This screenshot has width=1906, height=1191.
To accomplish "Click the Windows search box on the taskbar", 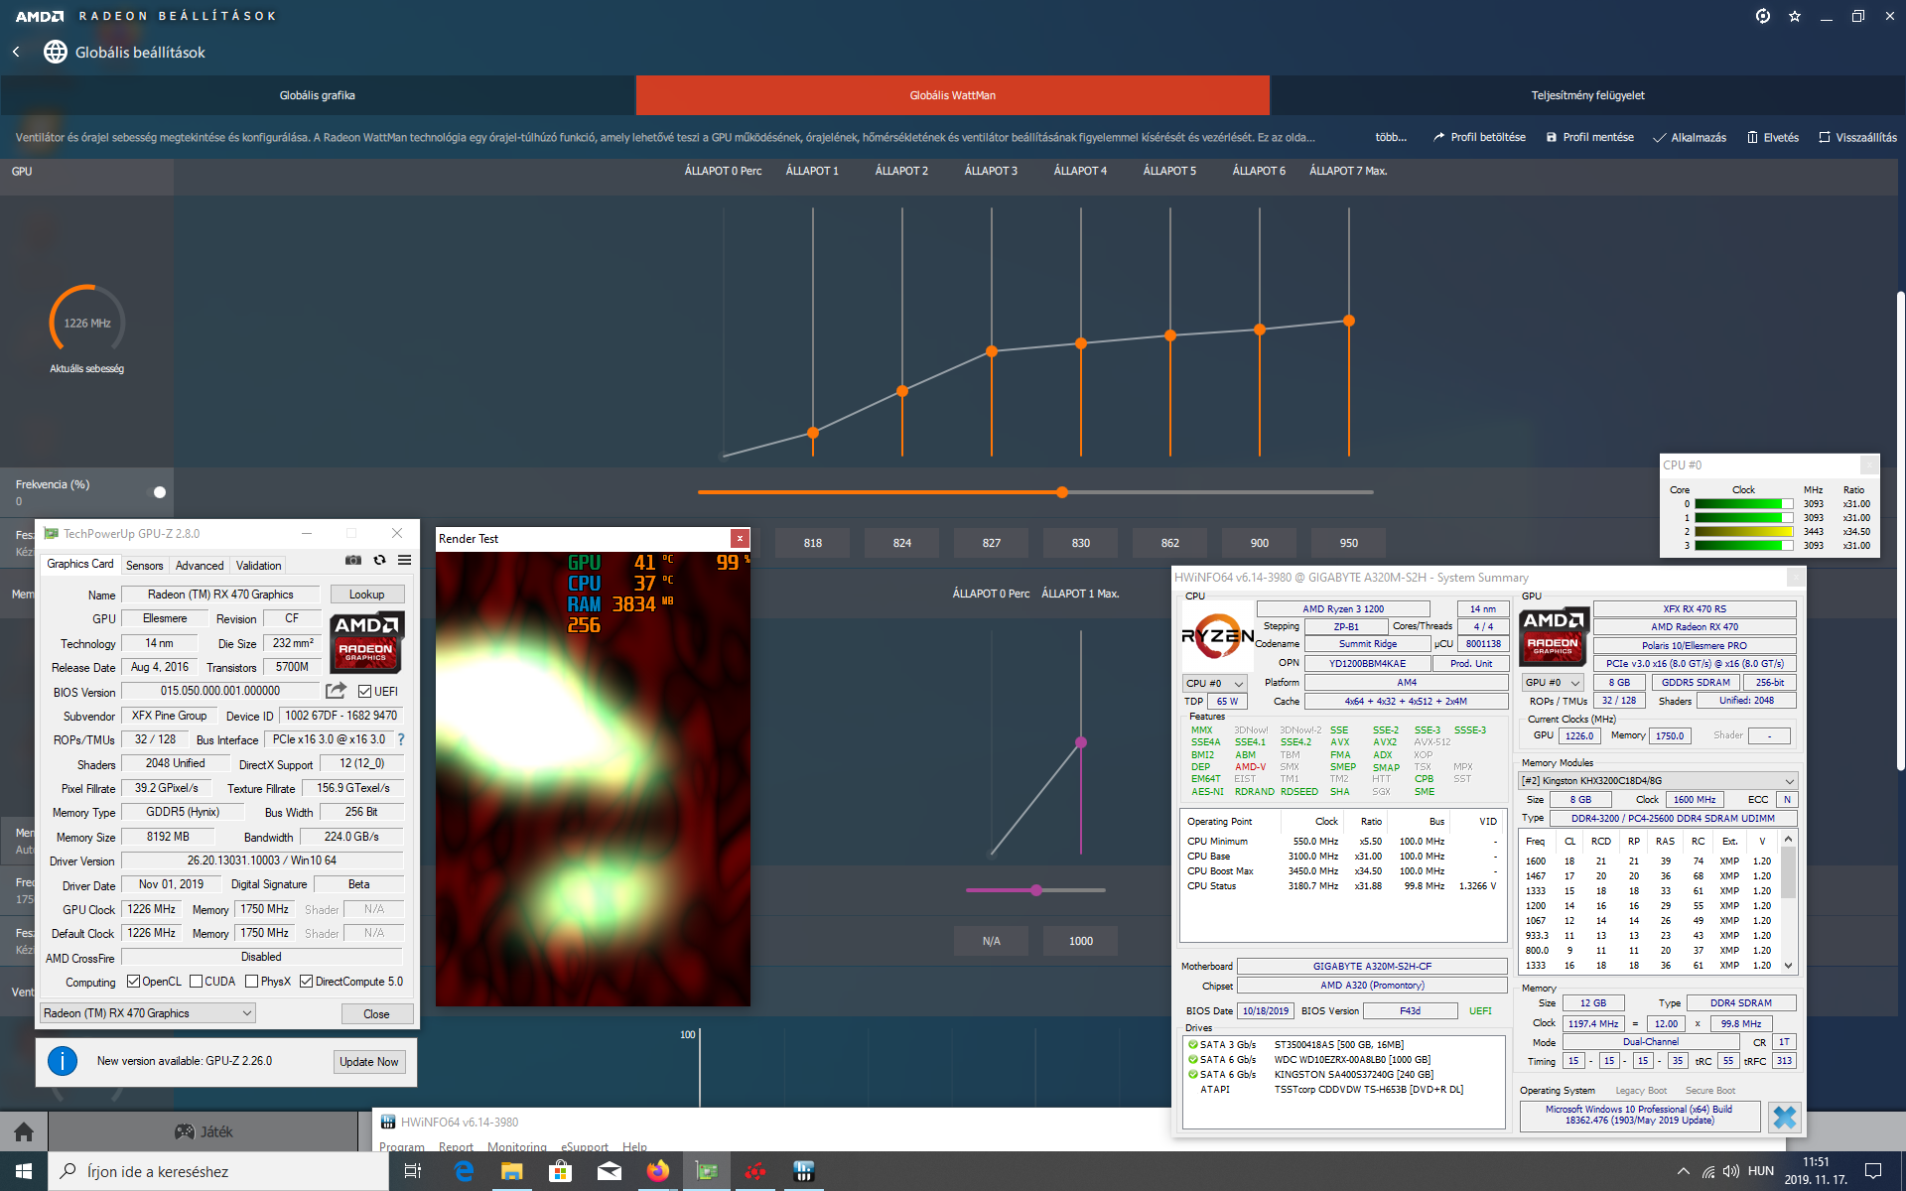I will point(218,1171).
